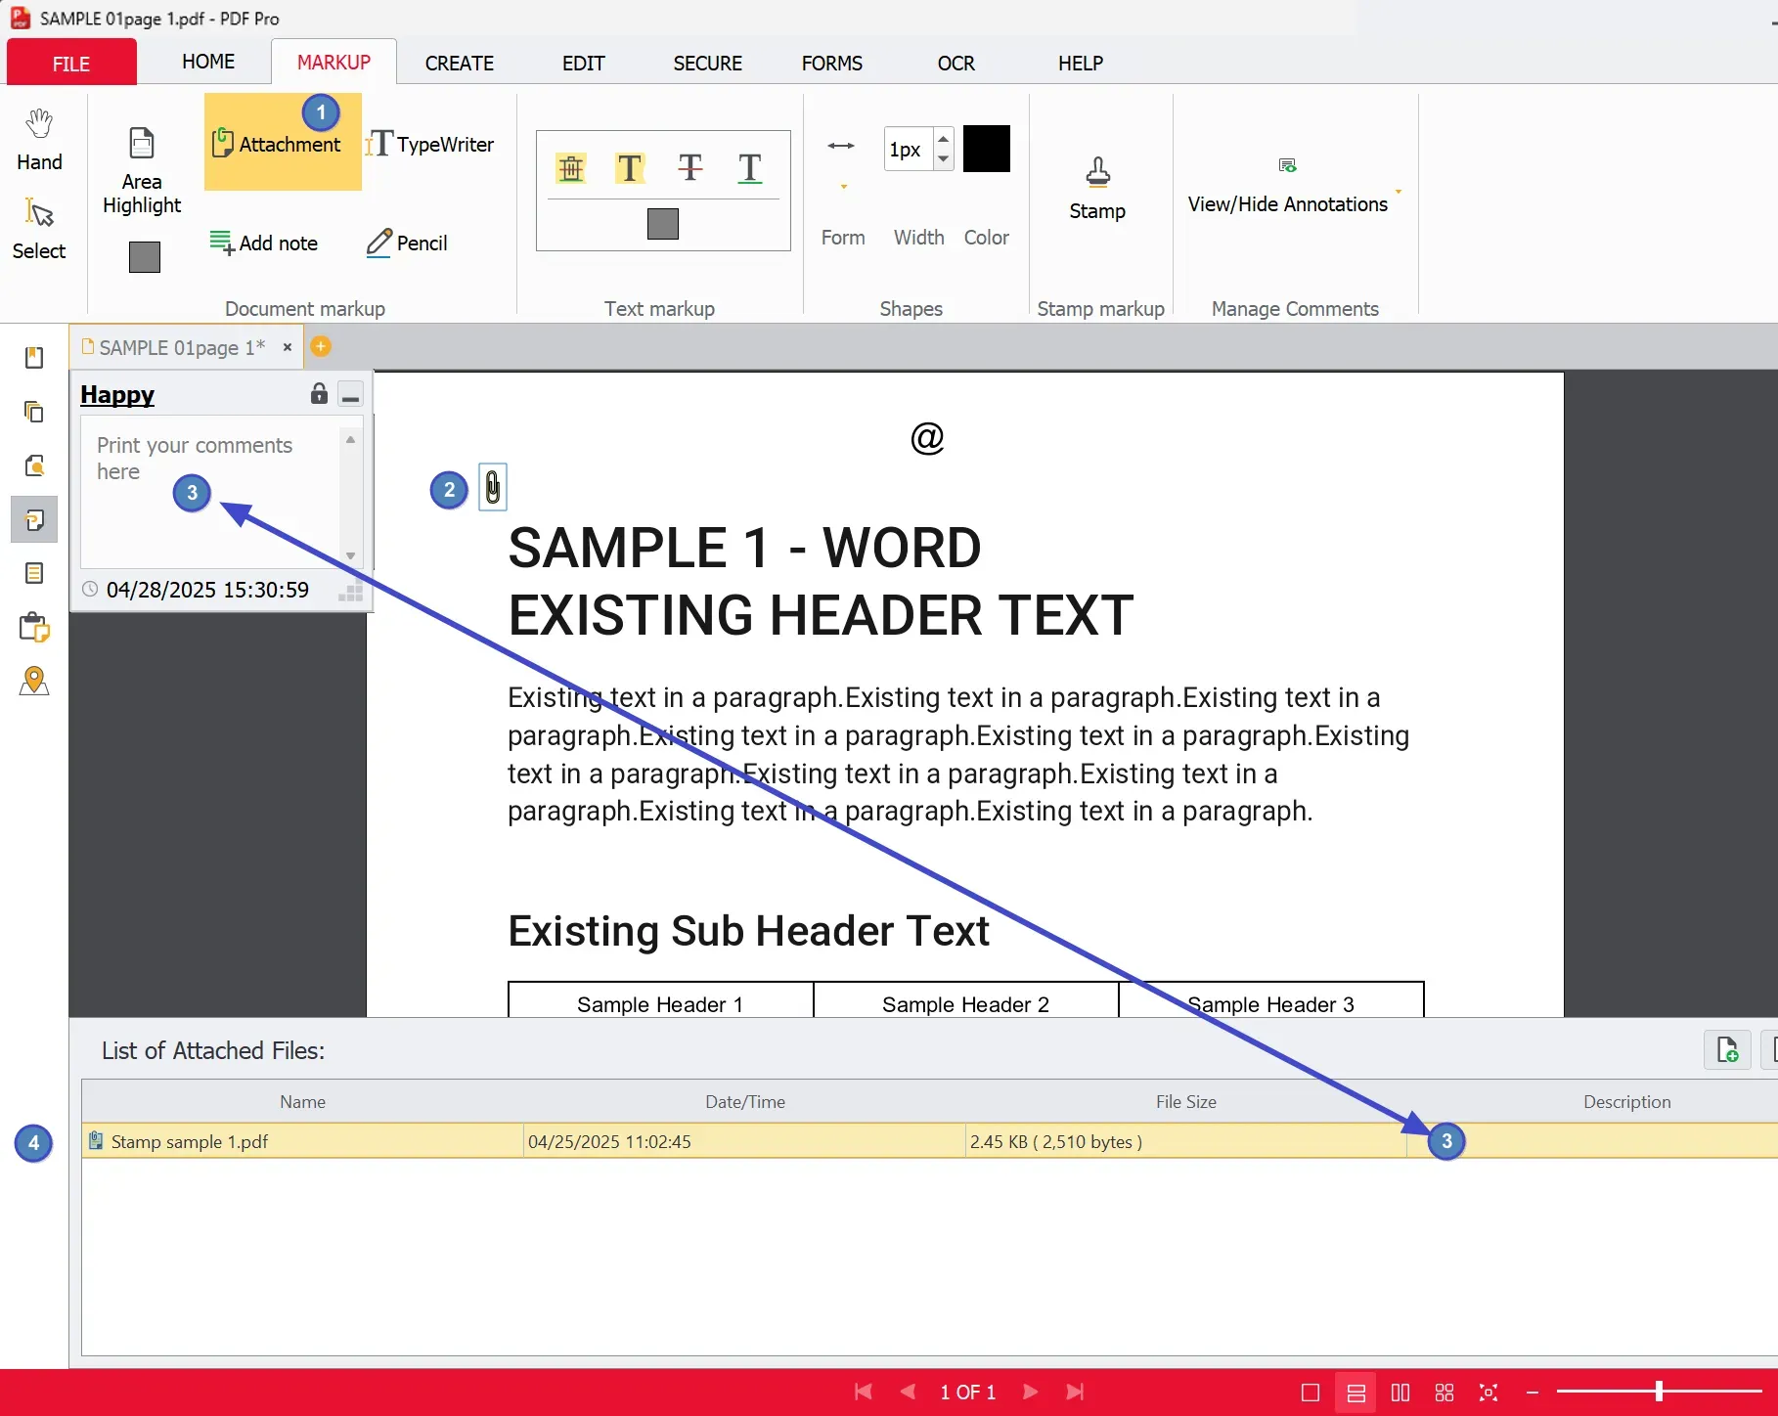Click the Stamp tool icon

click(1097, 173)
